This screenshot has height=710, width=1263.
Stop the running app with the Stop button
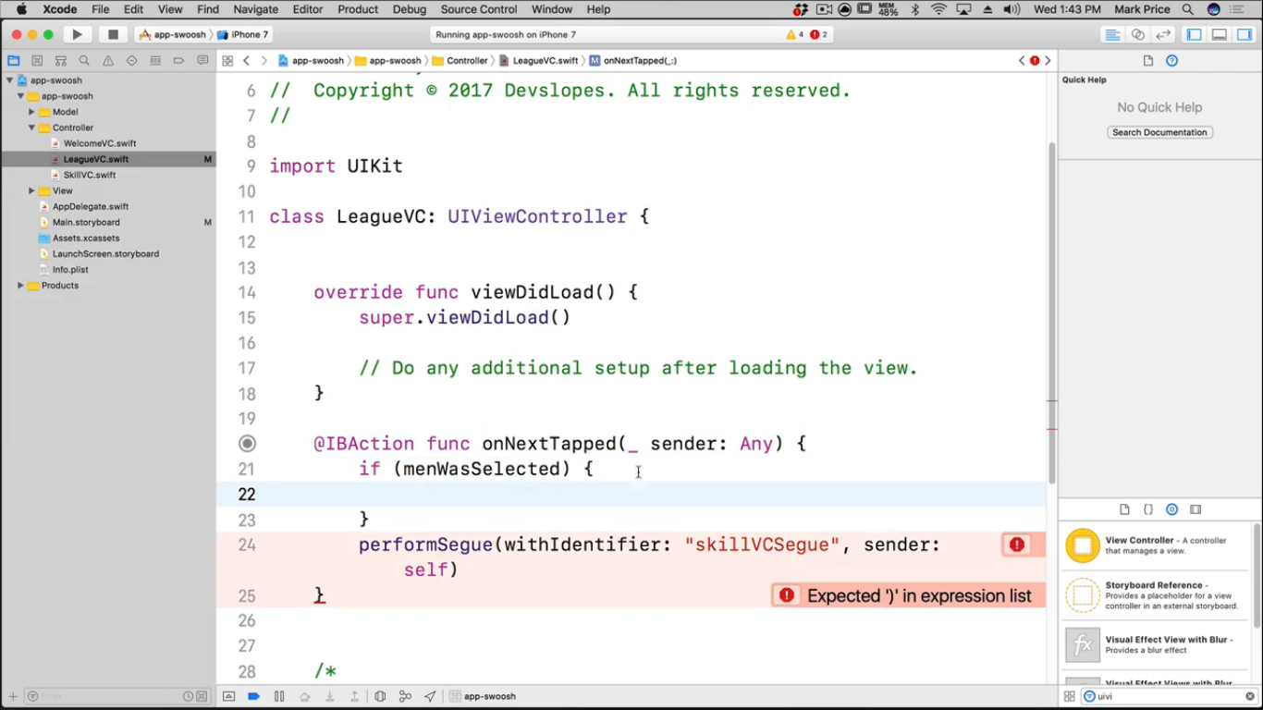coord(113,34)
